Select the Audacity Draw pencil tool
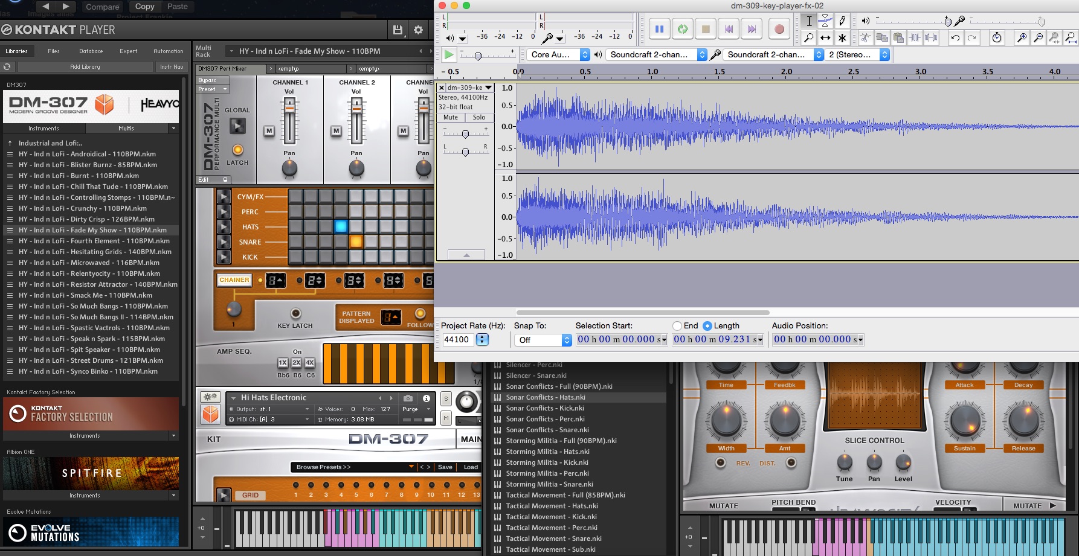Screen dimensions: 1079x556 (x=842, y=21)
